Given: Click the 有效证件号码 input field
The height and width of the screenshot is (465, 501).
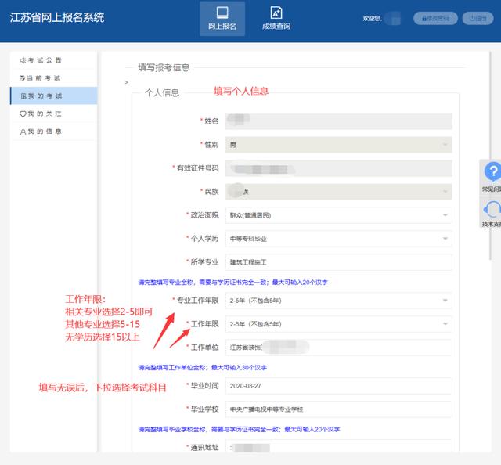Looking at the screenshot, I should coord(339,168).
